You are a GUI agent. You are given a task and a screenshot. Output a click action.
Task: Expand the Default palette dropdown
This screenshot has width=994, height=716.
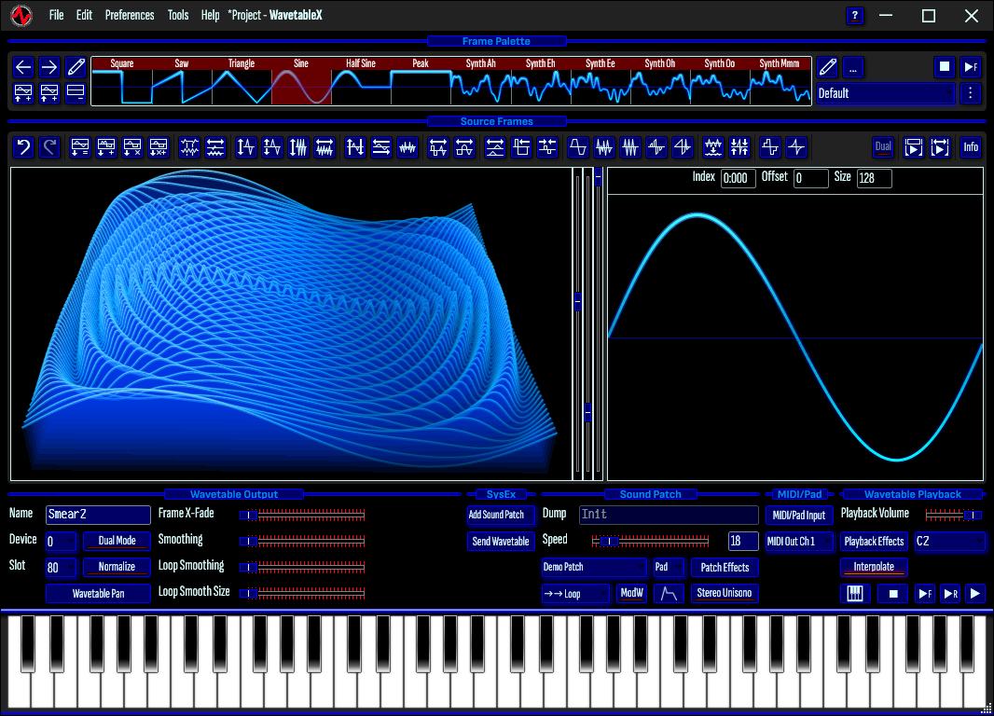pos(885,93)
